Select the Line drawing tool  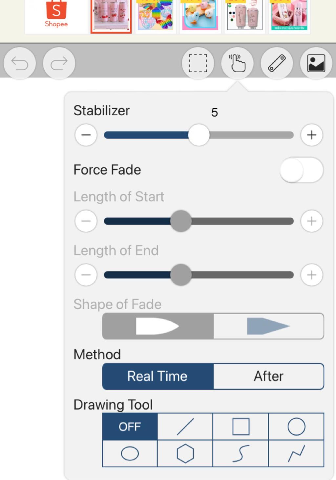pos(185,426)
